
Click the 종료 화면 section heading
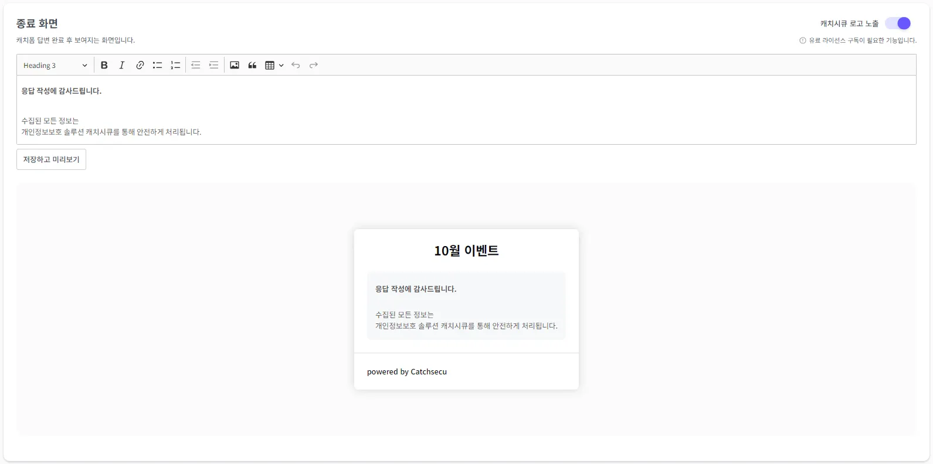(x=37, y=23)
